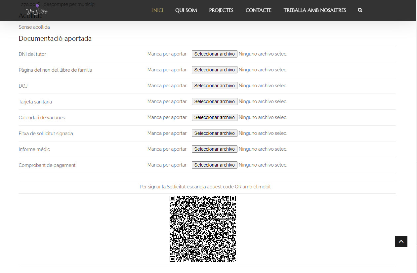Choose file for Calendari de vacunes
The image size is (417, 273).
pos(215,117)
